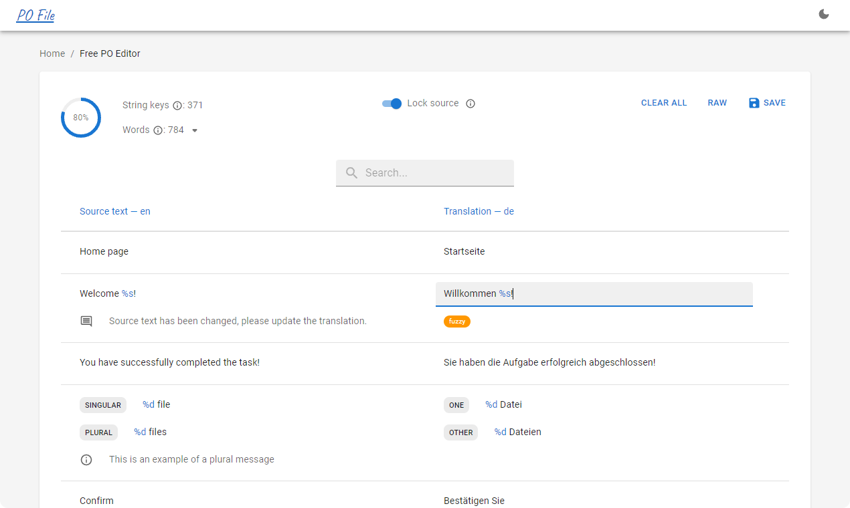Image resolution: width=850 pixels, height=508 pixels.
Task: Click the fuzzy status chip
Action: click(457, 322)
